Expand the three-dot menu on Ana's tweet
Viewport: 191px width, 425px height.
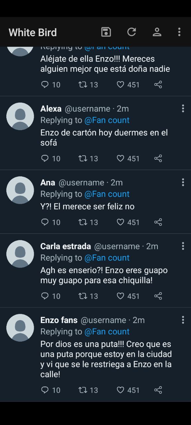(x=183, y=182)
